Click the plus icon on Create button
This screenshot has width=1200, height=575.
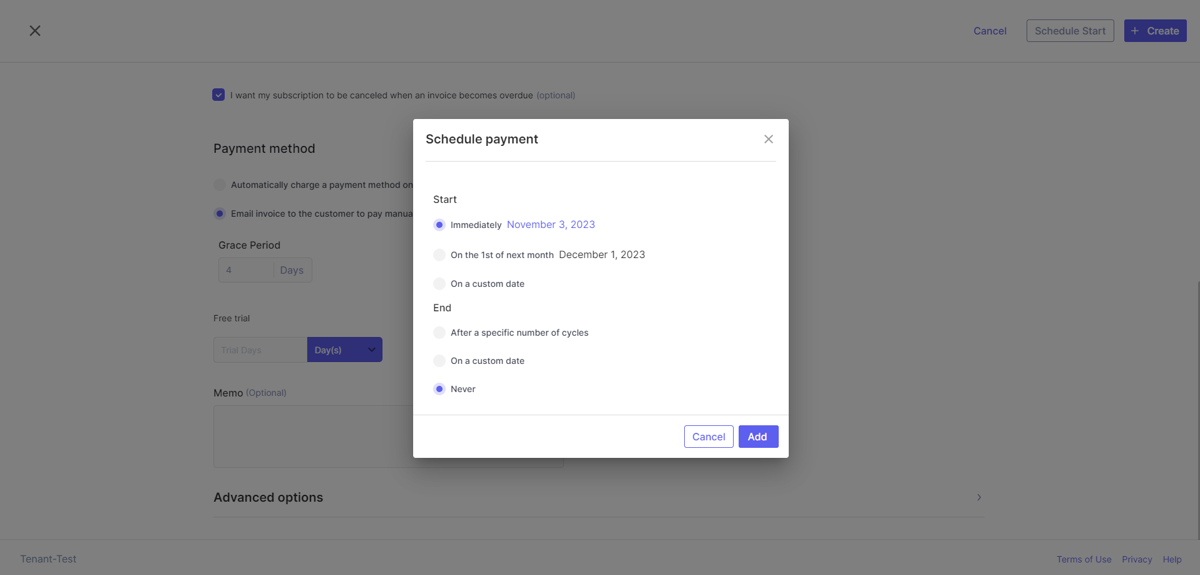pyautogui.click(x=1135, y=31)
